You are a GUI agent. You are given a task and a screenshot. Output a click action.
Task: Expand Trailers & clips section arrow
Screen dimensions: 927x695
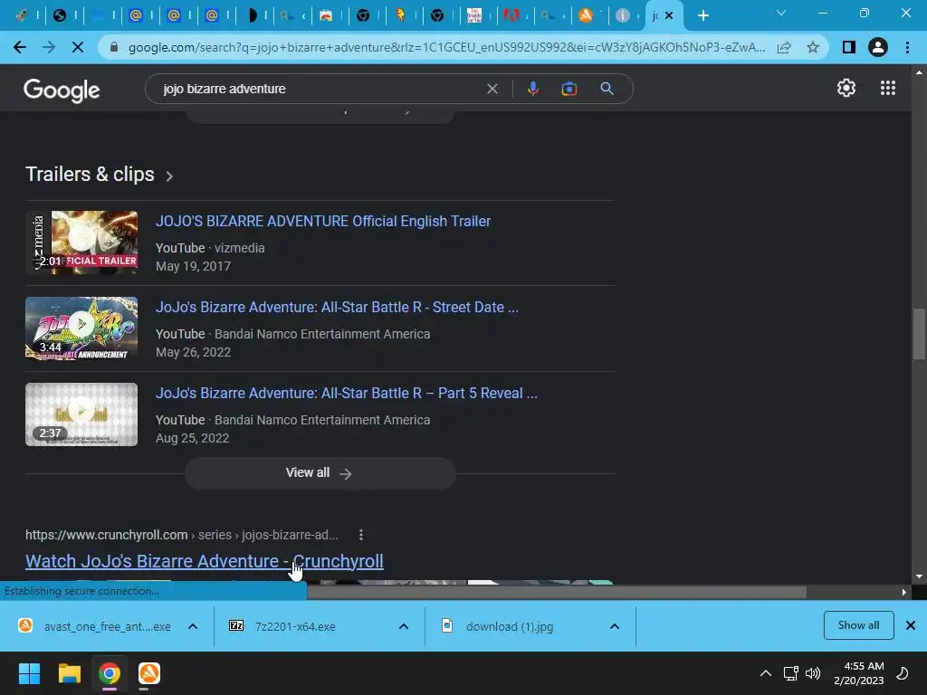169,176
